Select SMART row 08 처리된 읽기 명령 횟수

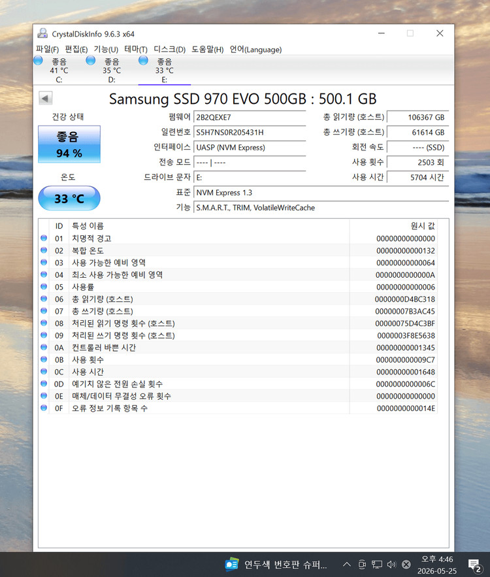click(x=238, y=323)
